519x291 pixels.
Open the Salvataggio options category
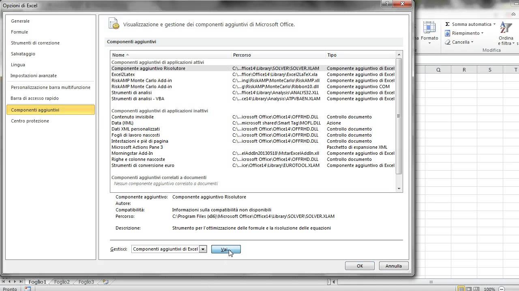(51, 54)
